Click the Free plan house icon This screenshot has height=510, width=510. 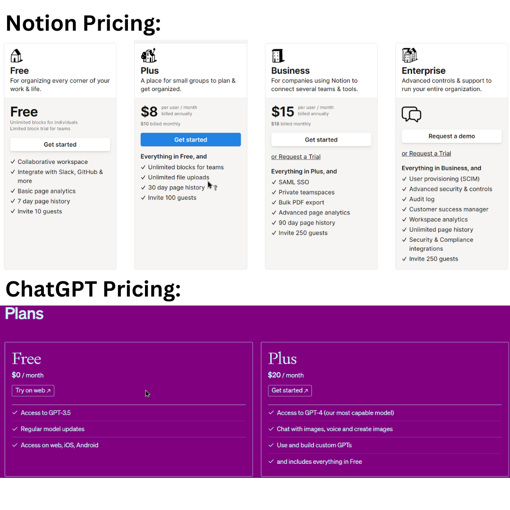point(16,55)
